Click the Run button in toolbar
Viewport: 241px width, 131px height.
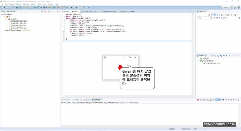pyautogui.click(x=39, y=7)
